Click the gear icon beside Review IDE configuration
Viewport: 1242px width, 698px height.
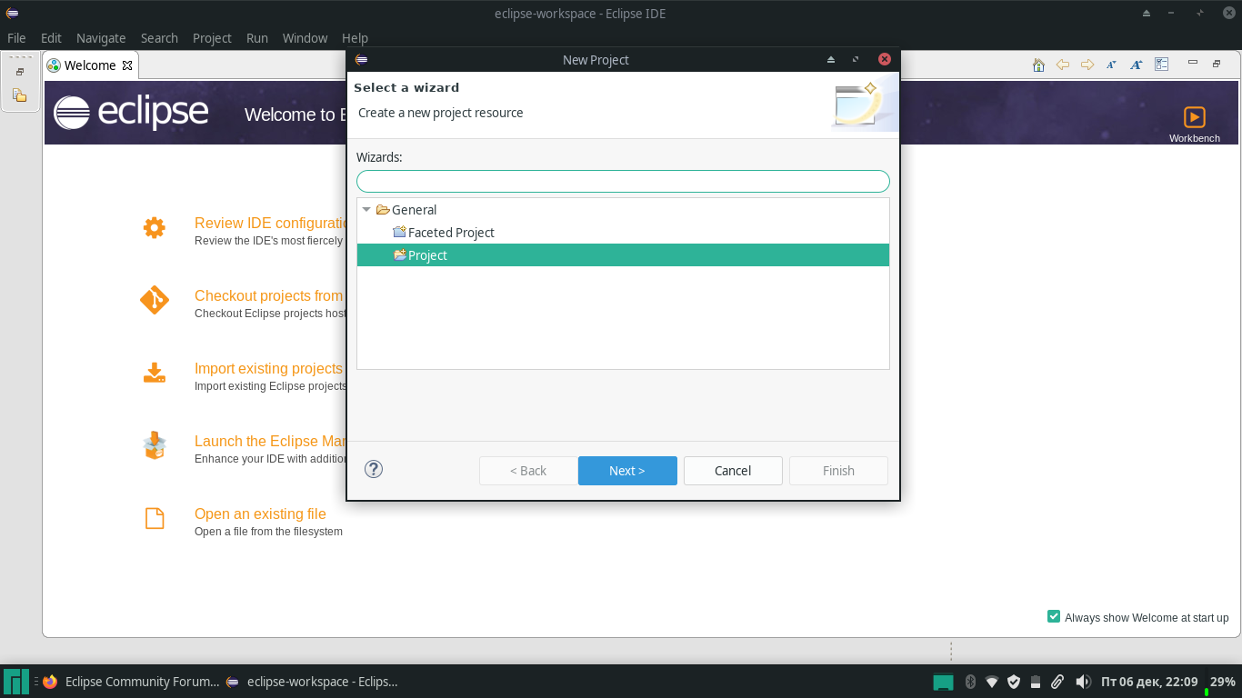click(155, 227)
